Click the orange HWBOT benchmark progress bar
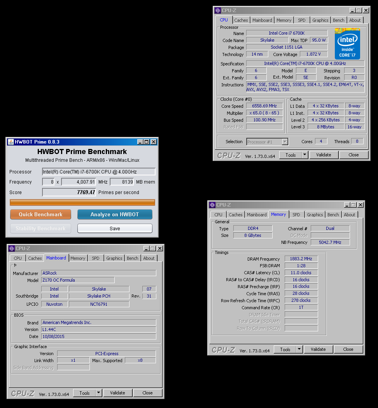 [82, 202]
